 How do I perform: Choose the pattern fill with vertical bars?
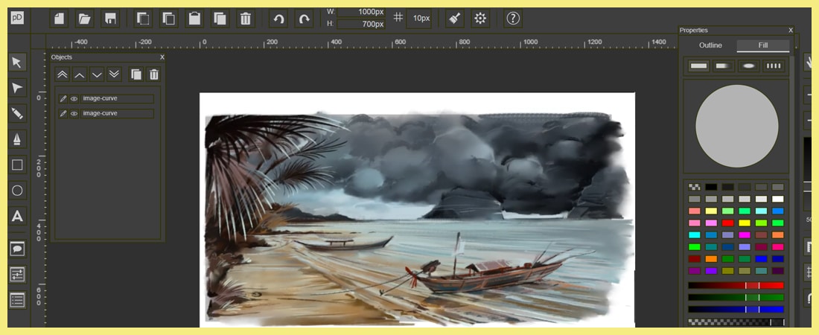[774, 66]
